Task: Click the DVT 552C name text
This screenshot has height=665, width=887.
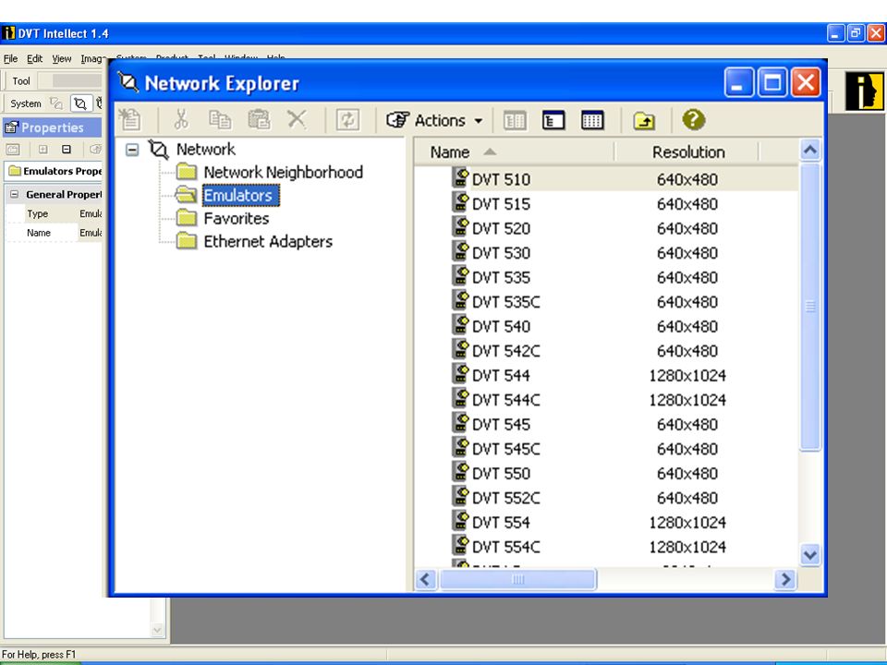Action: [506, 498]
